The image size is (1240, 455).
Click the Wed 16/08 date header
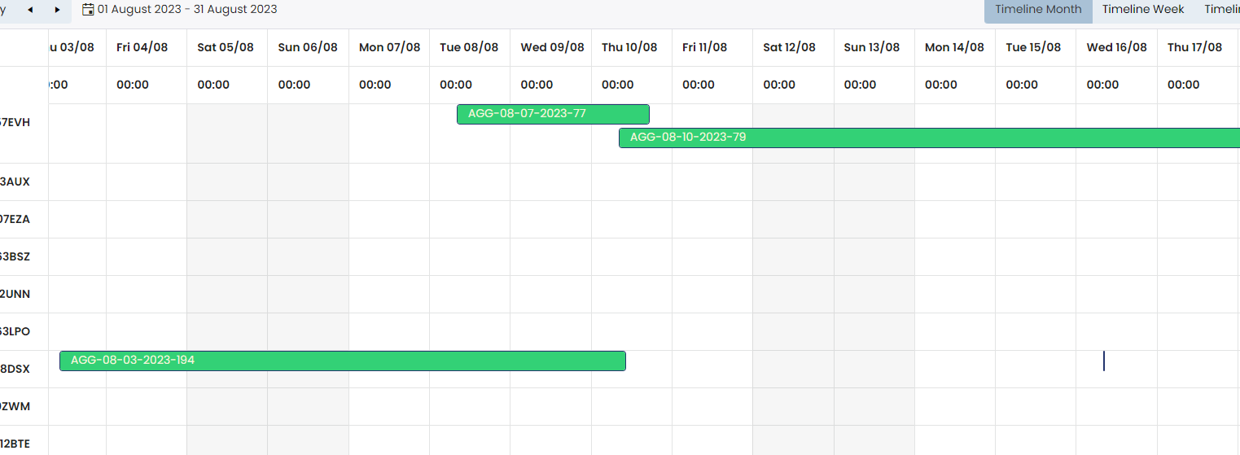pyautogui.click(x=1116, y=47)
